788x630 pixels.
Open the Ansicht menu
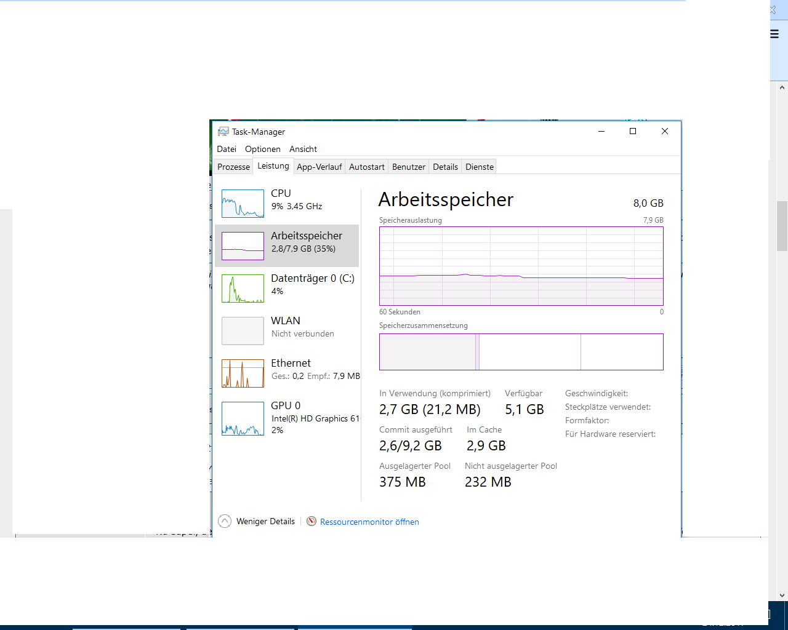pyautogui.click(x=303, y=149)
